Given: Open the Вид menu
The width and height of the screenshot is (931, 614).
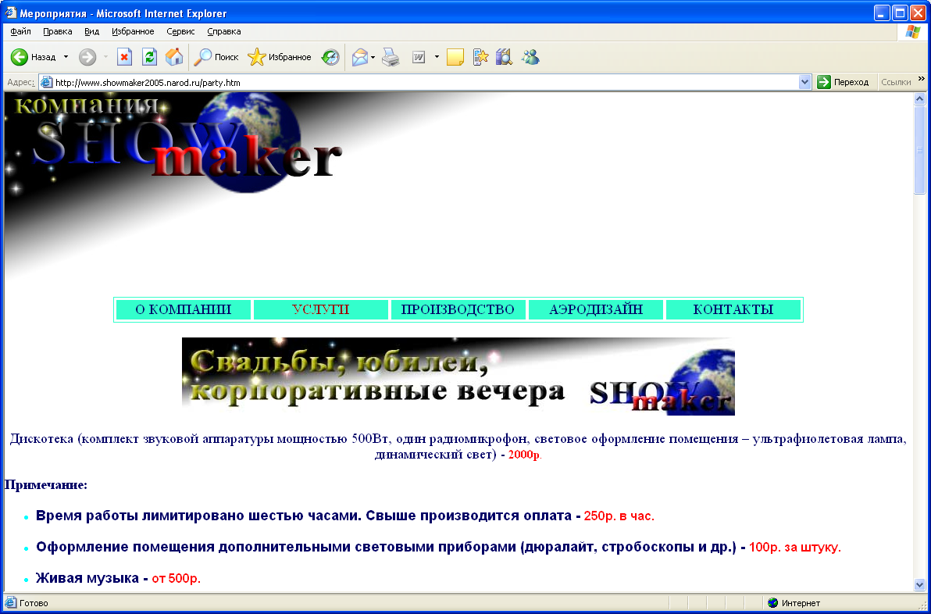Looking at the screenshot, I should point(92,31).
